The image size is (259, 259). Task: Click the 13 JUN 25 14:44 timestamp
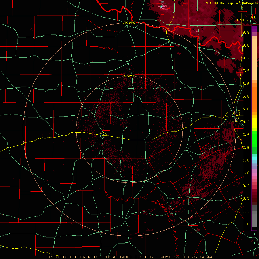(193, 257)
